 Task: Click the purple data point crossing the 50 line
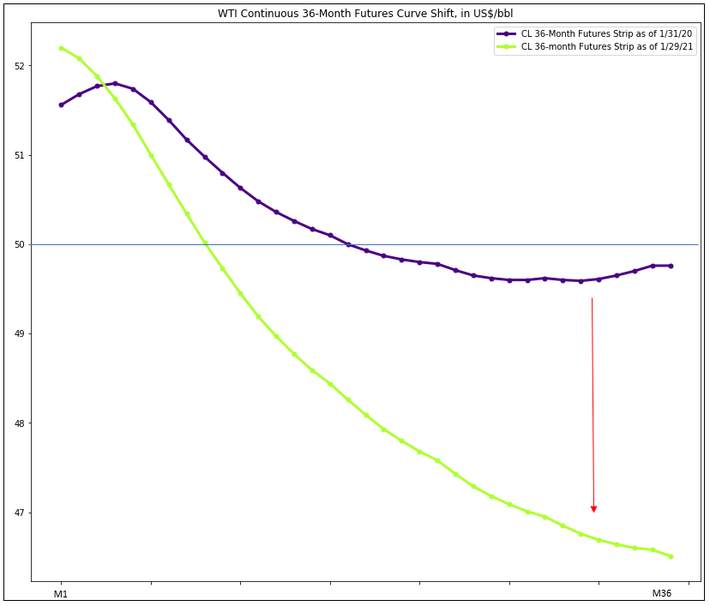pos(349,244)
